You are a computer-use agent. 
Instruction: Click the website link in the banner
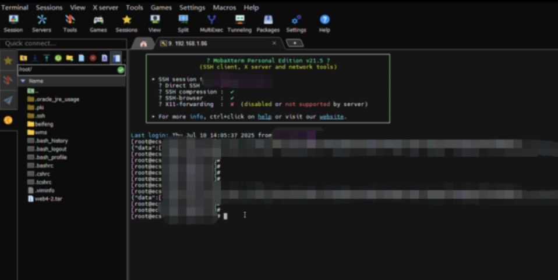click(331, 116)
